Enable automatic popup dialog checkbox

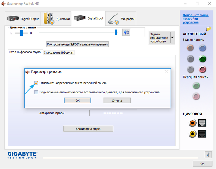tap(36, 92)
